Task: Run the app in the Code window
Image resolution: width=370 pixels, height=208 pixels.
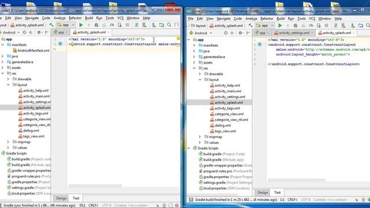Action: [x=280, y=25]
